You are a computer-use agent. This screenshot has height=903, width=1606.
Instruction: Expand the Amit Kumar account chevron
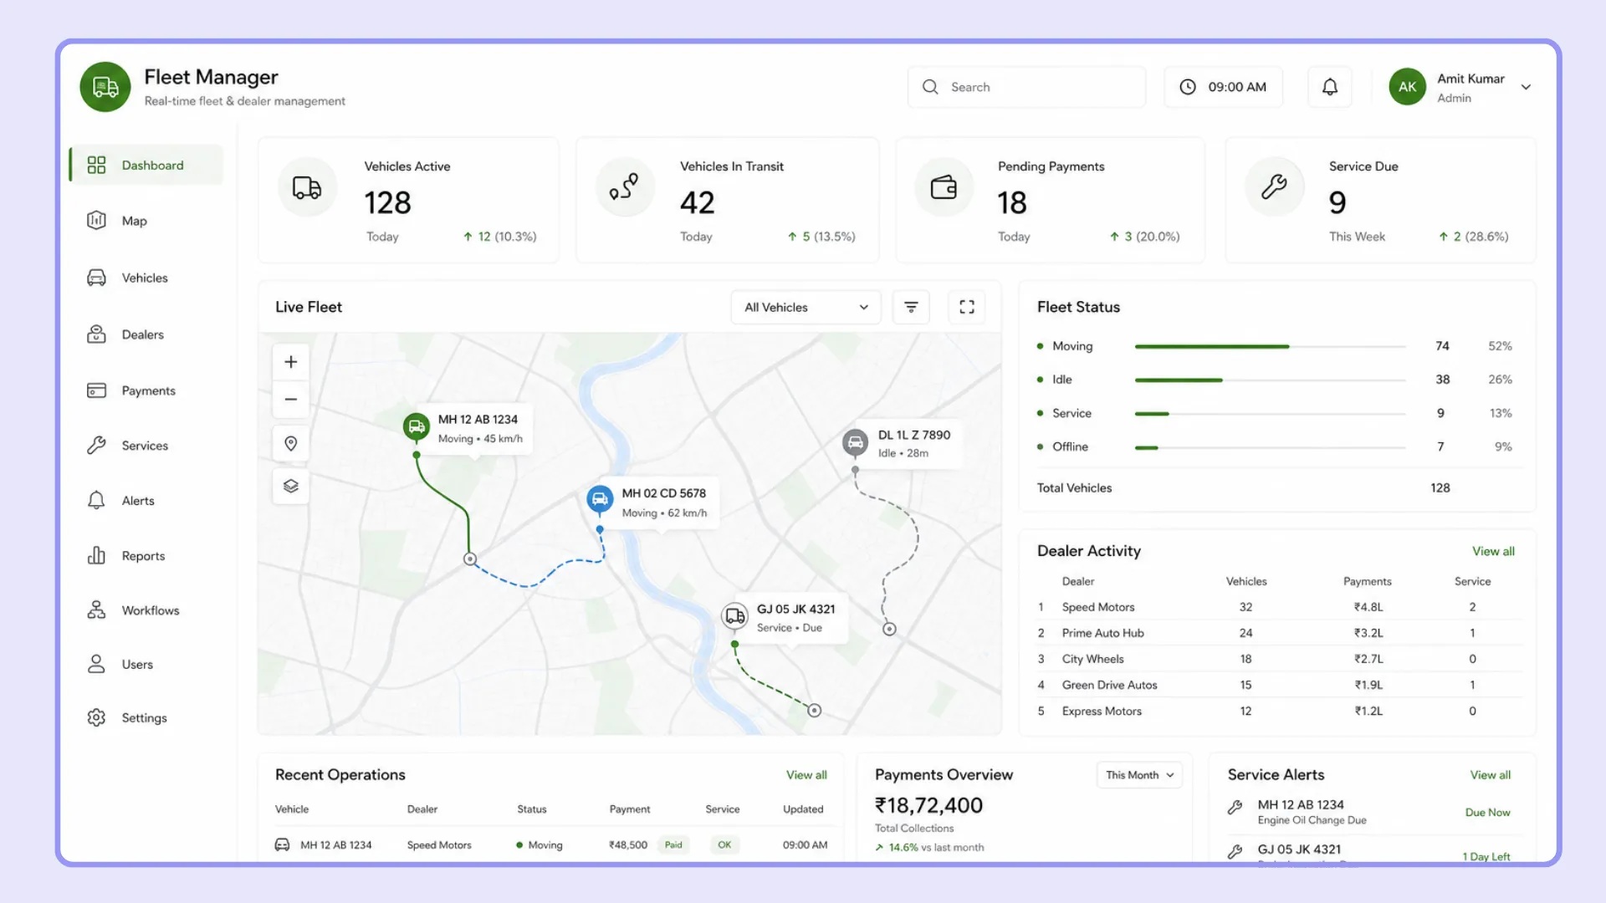tap(1526, 87)
